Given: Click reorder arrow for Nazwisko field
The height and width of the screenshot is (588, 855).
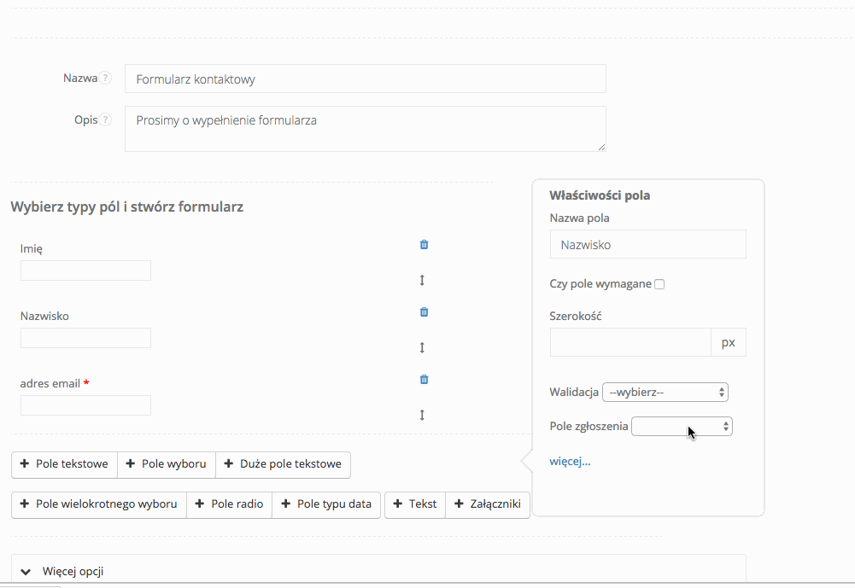Looking at the screenshot, I should (422, 347).
